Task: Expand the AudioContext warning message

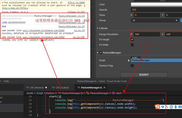Action: click(3, 3)
